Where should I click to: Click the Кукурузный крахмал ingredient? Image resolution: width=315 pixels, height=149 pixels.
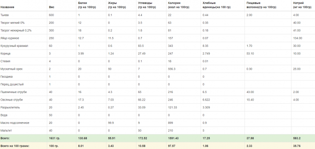14,46
